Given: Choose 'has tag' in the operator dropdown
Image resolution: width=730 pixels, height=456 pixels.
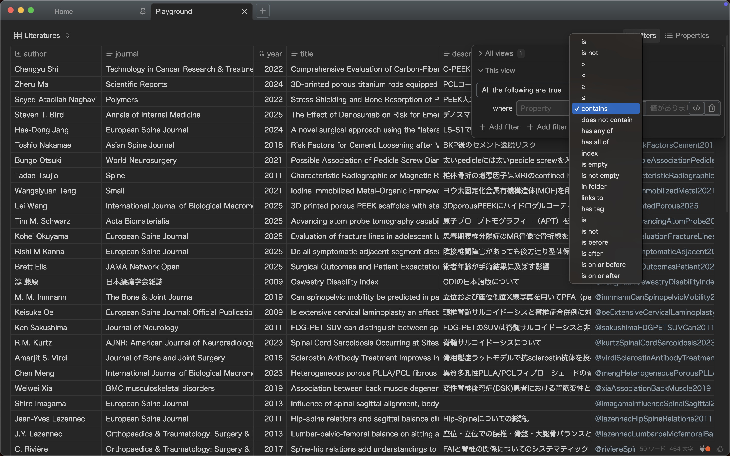Looking at the screenshot, I should pos(592,209).
